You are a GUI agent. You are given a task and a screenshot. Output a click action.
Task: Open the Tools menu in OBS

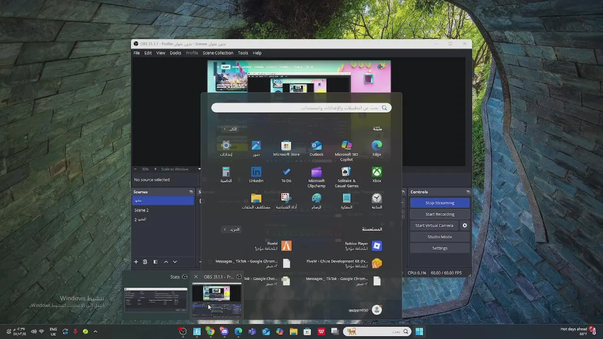[x=243, y=53]
